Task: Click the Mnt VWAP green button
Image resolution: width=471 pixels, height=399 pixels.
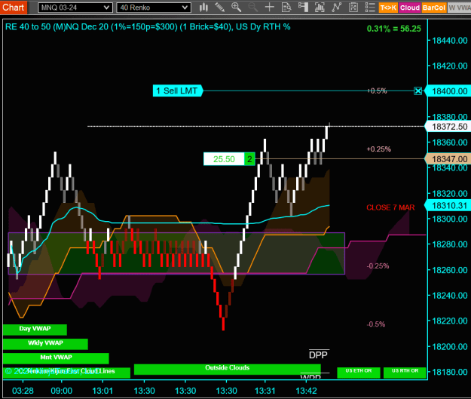Action: tap(56, 358)
